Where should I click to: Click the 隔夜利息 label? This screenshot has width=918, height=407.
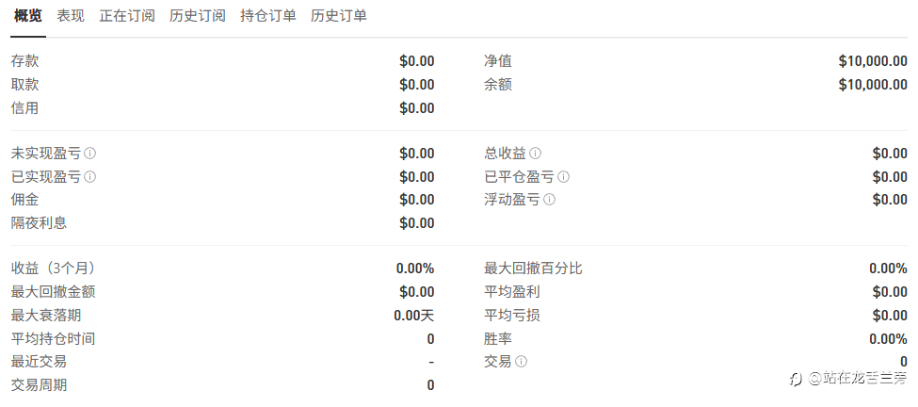click(x=39, y=223)
